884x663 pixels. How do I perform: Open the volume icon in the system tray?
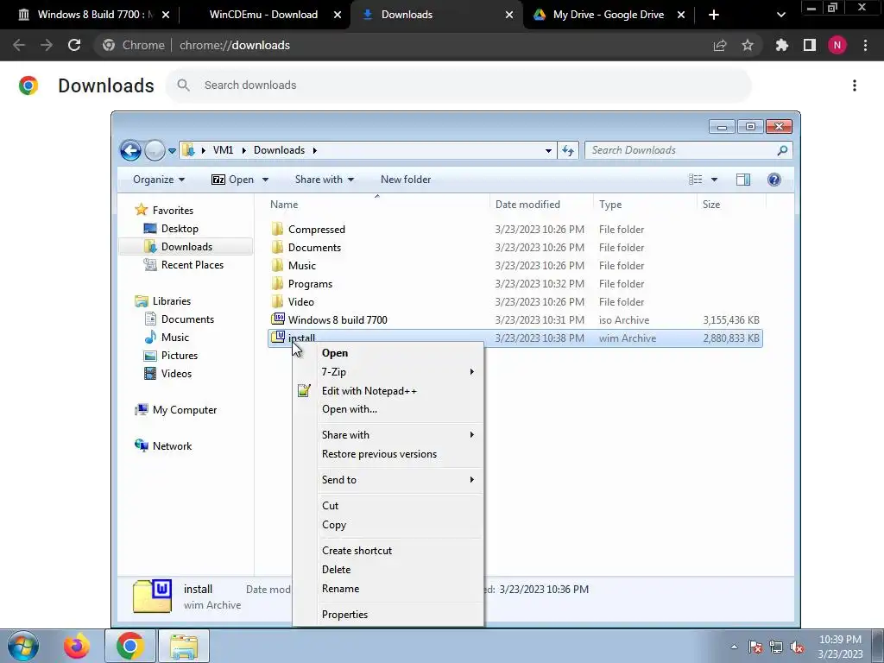pos(797,647)
